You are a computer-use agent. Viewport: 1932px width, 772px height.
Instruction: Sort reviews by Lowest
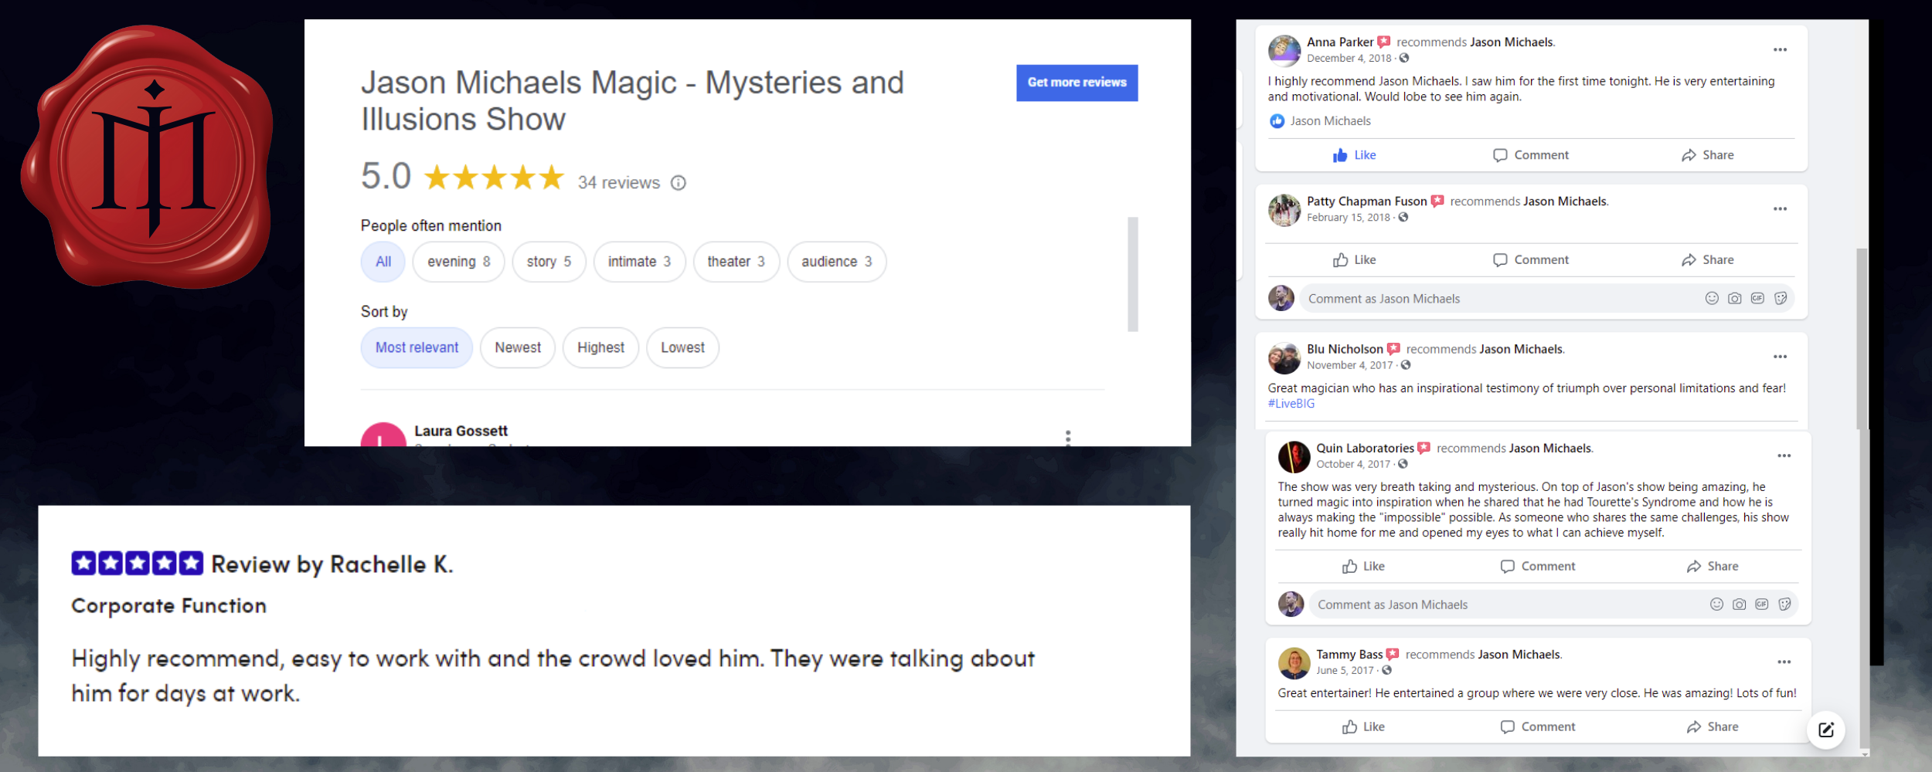682,347
